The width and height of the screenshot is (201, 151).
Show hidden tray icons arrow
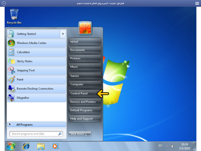tap(167, 146)
